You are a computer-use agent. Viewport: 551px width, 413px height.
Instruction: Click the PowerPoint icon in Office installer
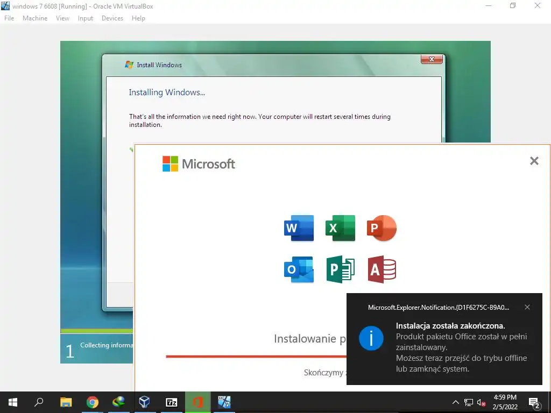[x=382, y=228]
